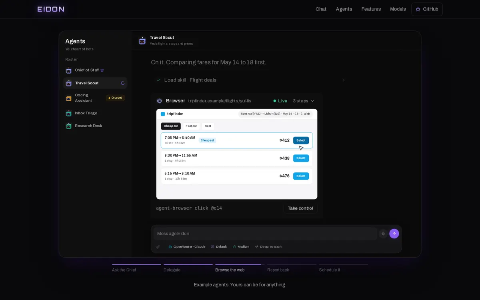This screenshot has width=480, height=300.
Task: Select the Best flight filter
Action: pyautogui.click(x=208, y=126)
